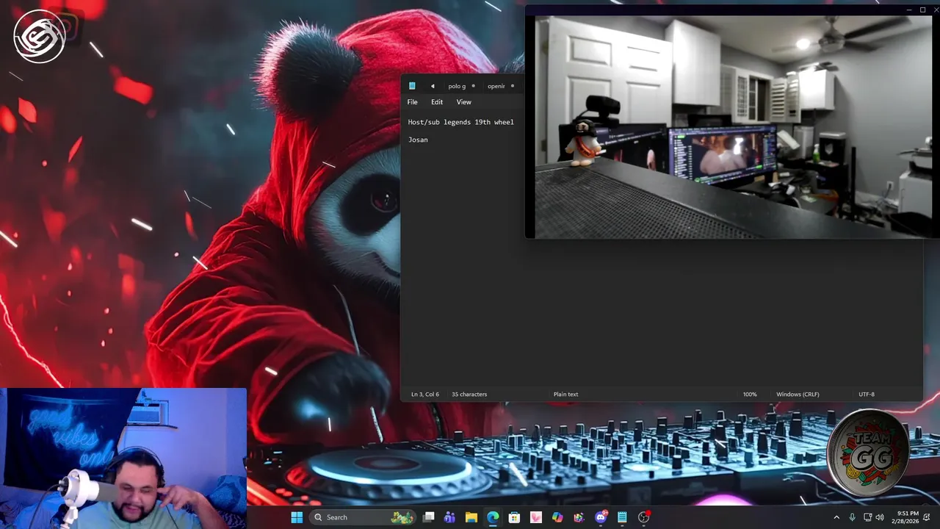Open Task View on the taskbar
This screenshot has width=940, height=529.
[429, 517]
